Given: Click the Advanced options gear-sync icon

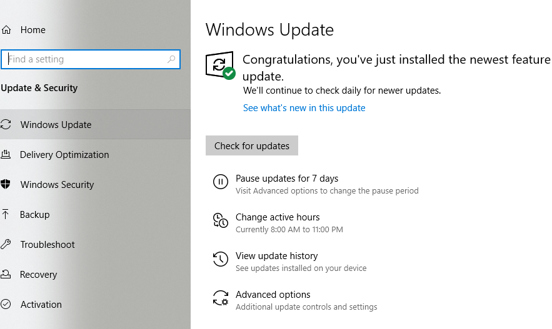Looking at the screenshot, I should coord(221,298).
